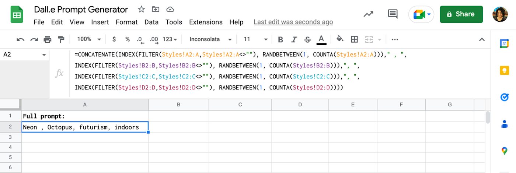This screenshot has width=516, height=173.
Task: Click the select-all corner box
Action: pos(11,105)
